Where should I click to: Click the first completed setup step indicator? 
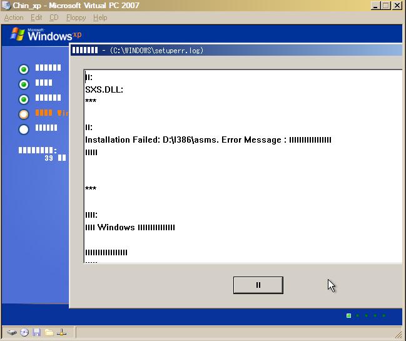[x=24, y=69]
